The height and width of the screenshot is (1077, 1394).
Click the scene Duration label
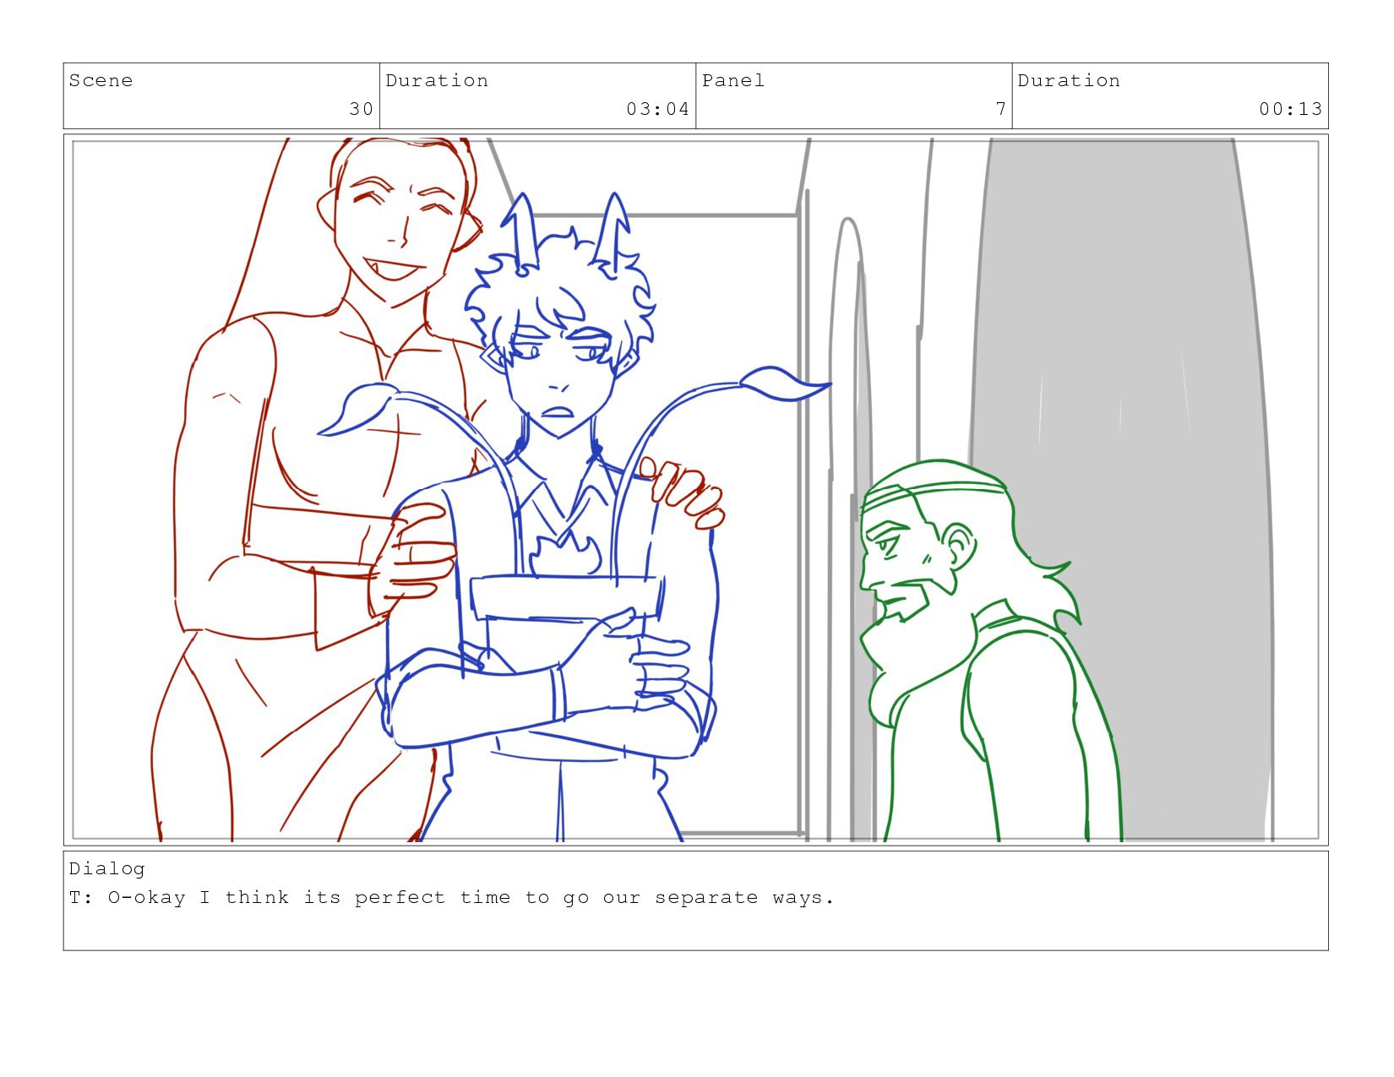coord(437,80)
